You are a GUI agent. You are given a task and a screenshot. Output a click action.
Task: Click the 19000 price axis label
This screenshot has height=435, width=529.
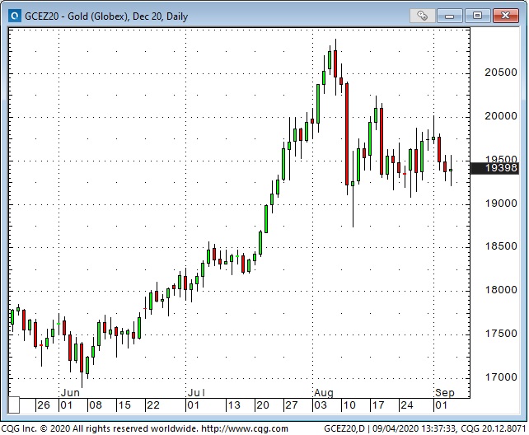(501, 203)
